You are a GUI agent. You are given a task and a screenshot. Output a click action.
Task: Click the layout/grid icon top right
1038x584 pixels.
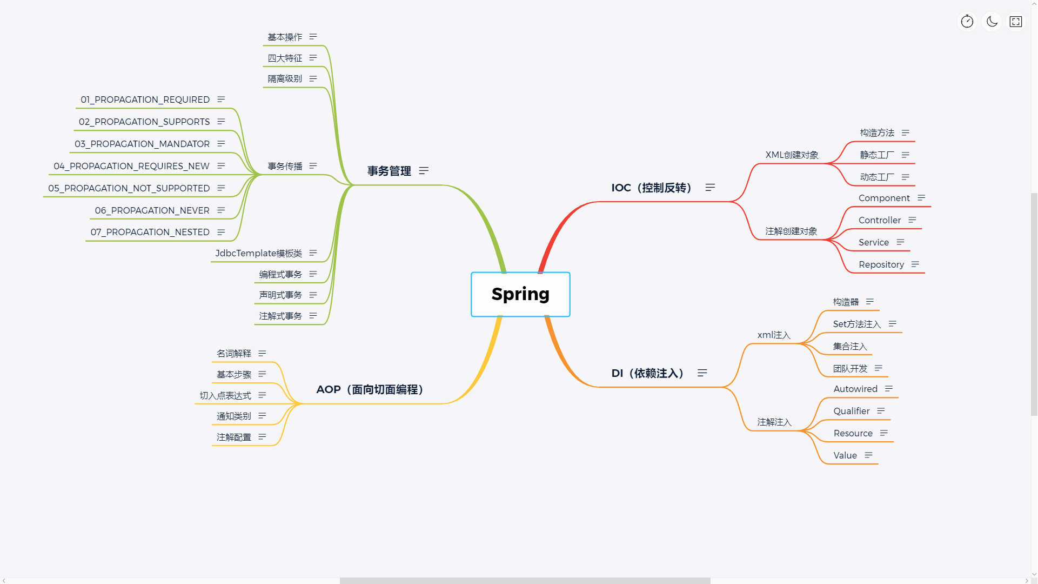tap(1016, 22)
